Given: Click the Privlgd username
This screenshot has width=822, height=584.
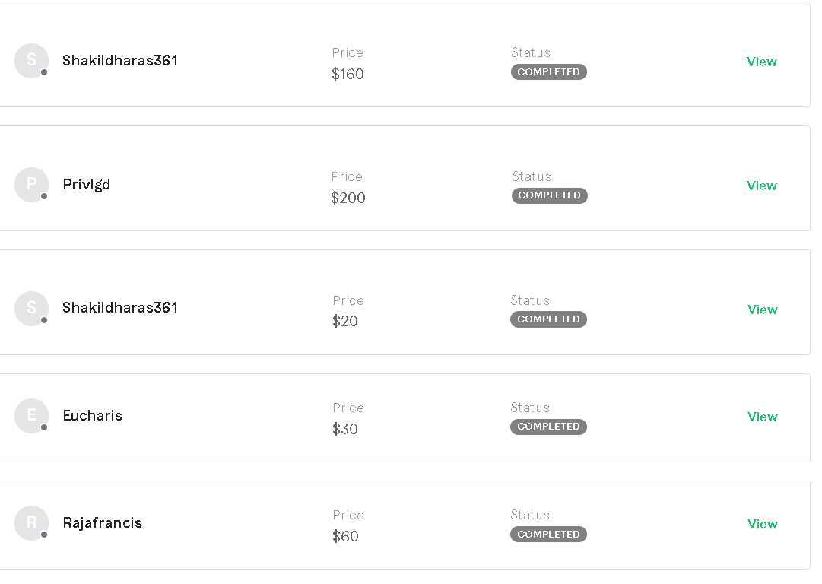Looking at the screenshot, I should tap(87, 185).
